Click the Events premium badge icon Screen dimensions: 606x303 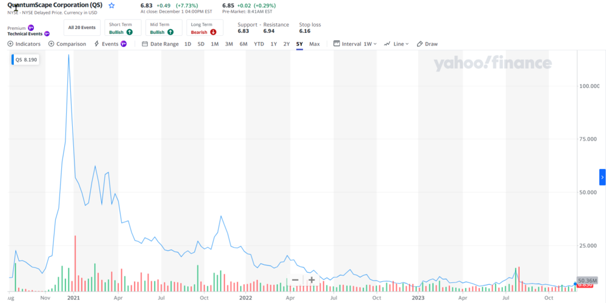[124, 44]
